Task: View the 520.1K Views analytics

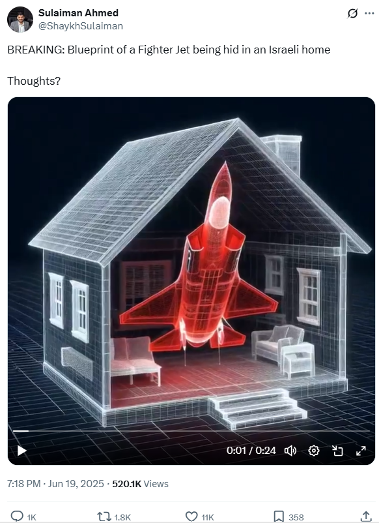Action: tap(140, 484)
